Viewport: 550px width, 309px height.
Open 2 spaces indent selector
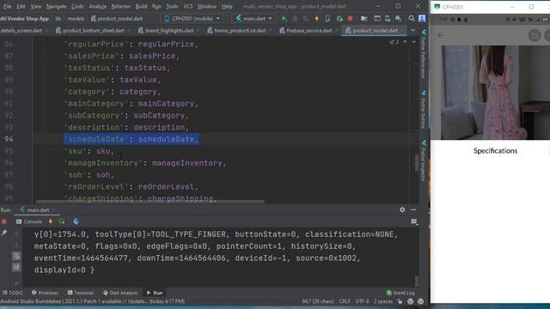coord(382,301)
